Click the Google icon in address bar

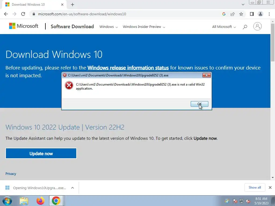click(x=224, y=14)
